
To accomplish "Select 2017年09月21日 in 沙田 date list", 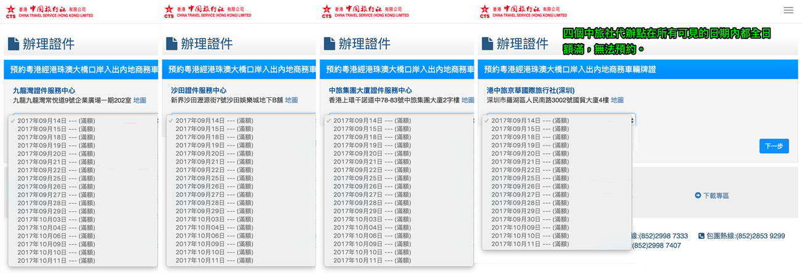I will pos(241,162).
